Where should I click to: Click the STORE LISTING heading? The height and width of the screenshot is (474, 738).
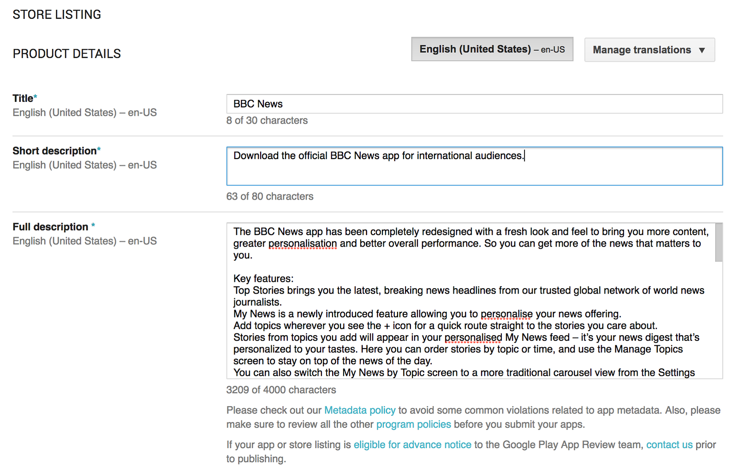click(x=57, y=15)
